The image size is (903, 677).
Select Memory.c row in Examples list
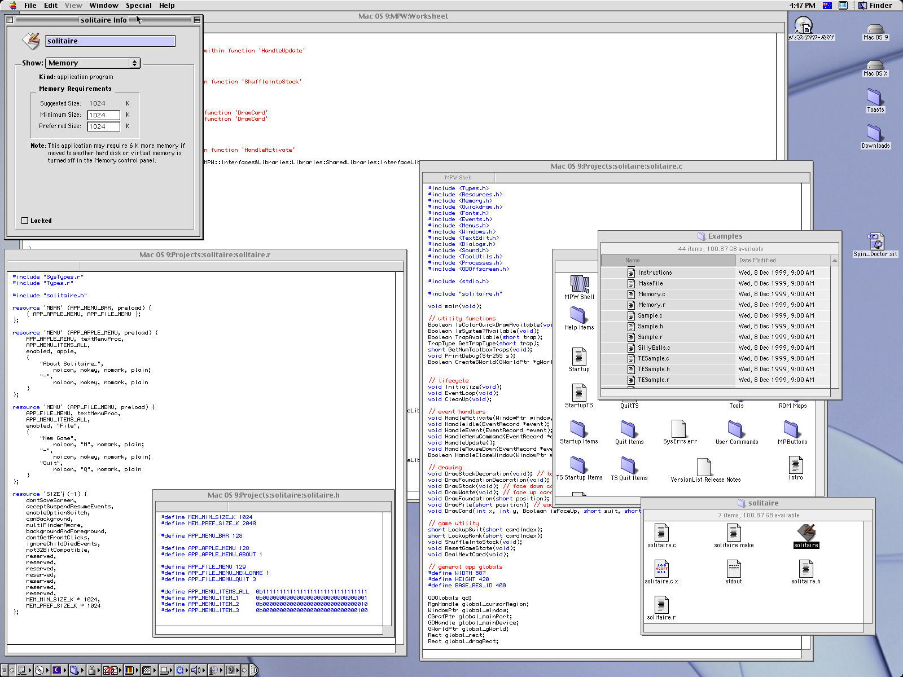(x=715, y=294)
